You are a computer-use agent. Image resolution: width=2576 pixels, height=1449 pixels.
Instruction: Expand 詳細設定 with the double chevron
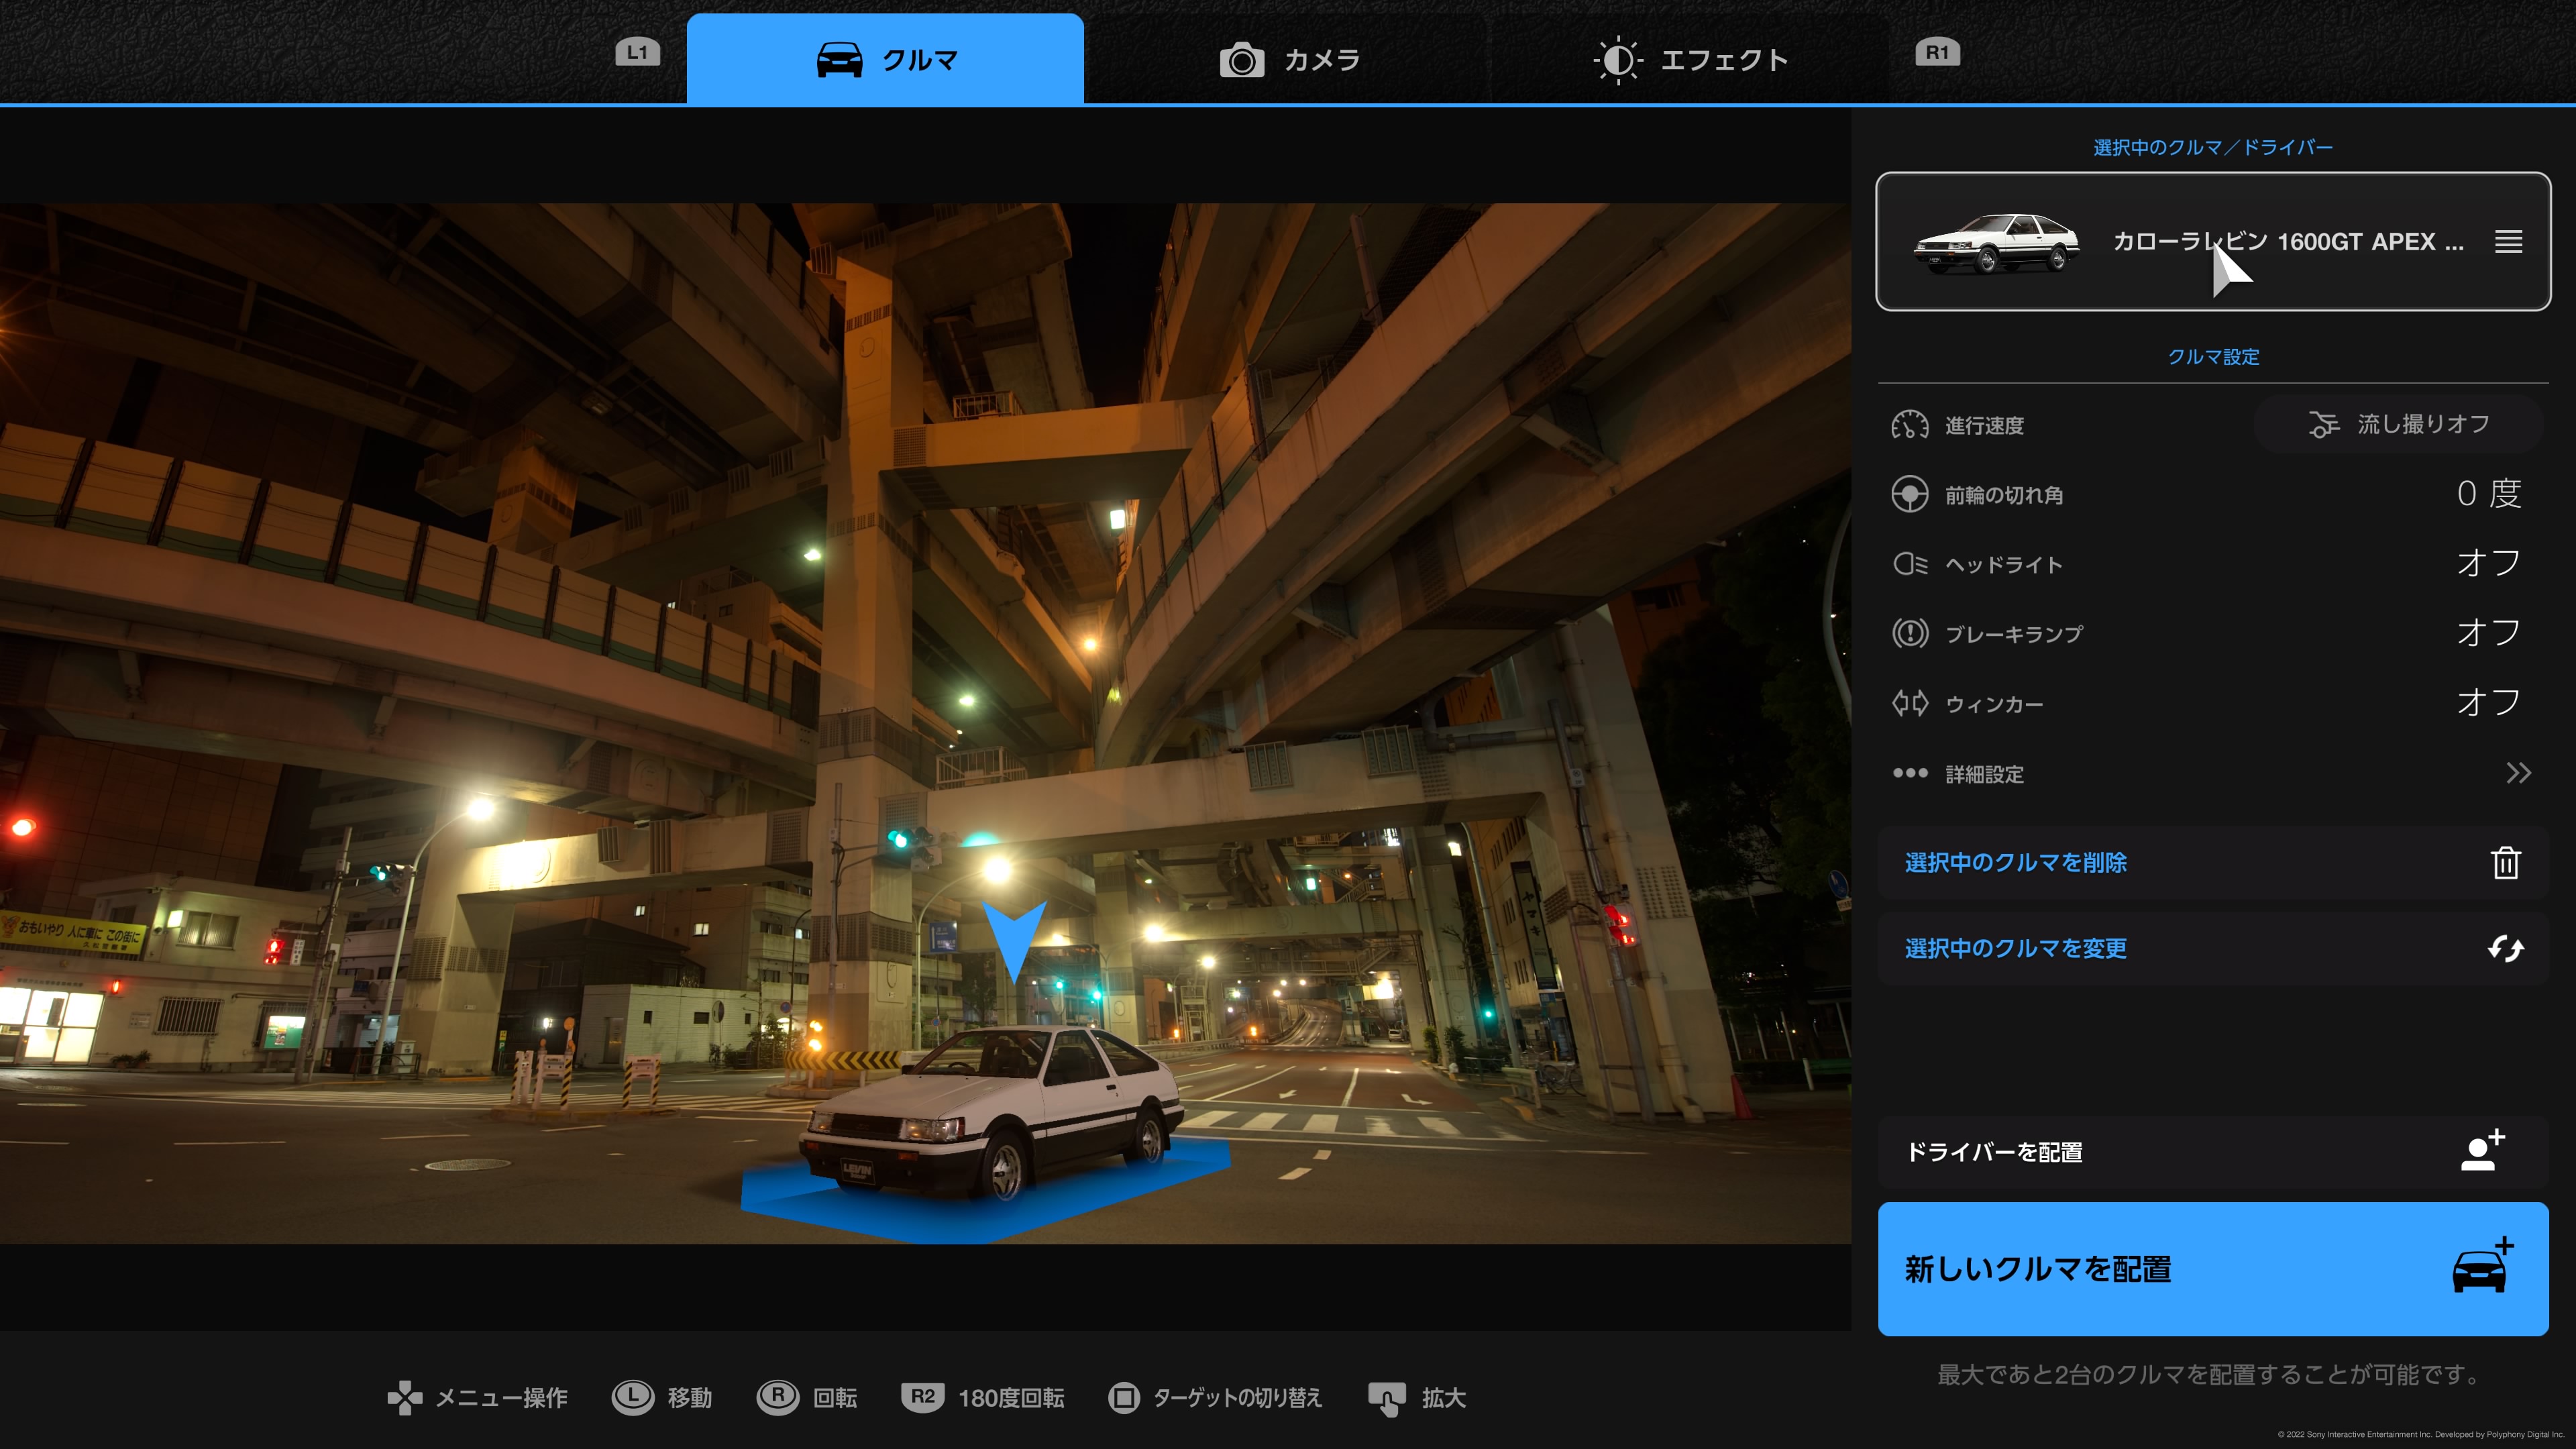tap(2517, 773)
